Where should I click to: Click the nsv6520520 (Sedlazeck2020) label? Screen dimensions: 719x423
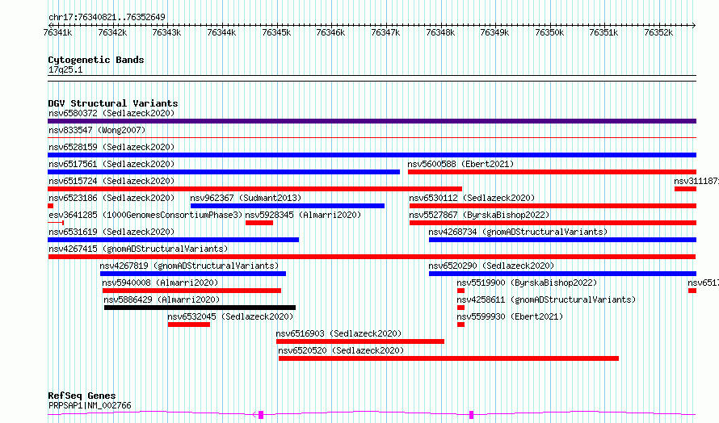[341, 350]
